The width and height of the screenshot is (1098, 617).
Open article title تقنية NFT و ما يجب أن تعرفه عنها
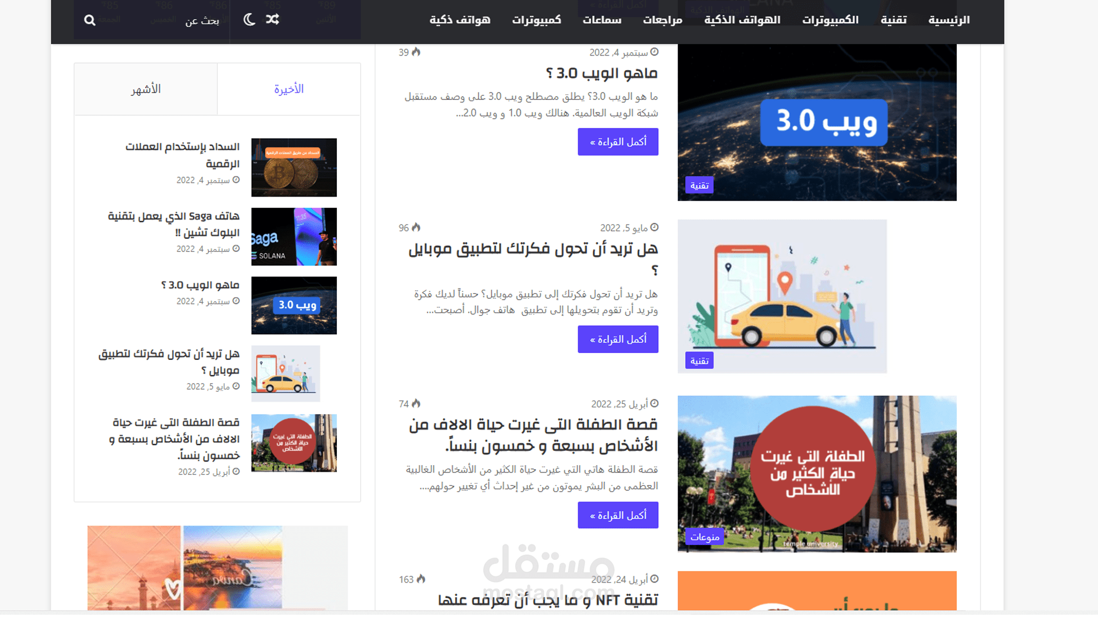(548, 600)
